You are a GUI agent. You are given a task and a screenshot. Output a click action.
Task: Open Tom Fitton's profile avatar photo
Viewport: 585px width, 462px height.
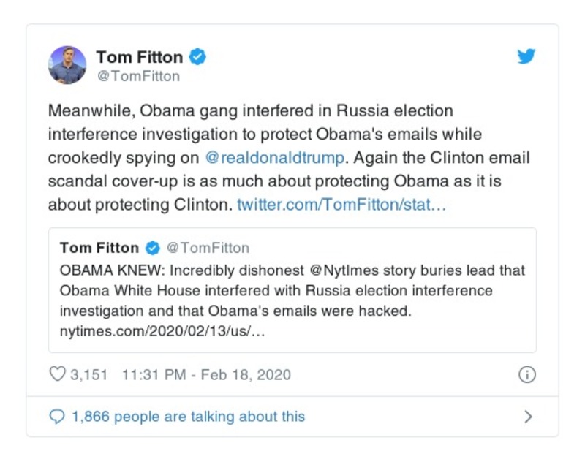(x=67, y=64)
